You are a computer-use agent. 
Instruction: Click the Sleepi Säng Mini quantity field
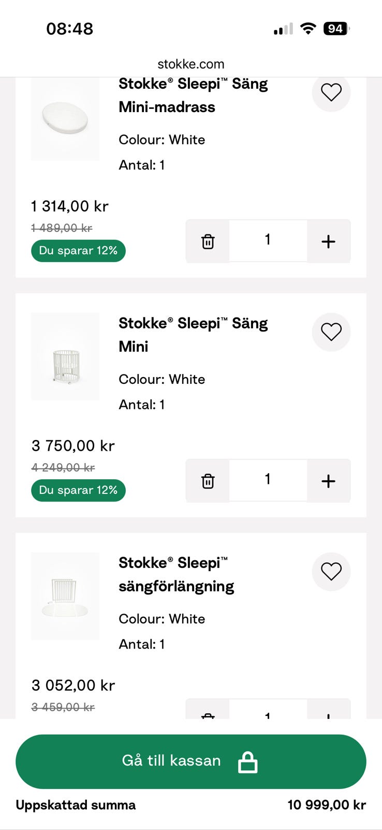pyautogui.click(x=268, y=480)
